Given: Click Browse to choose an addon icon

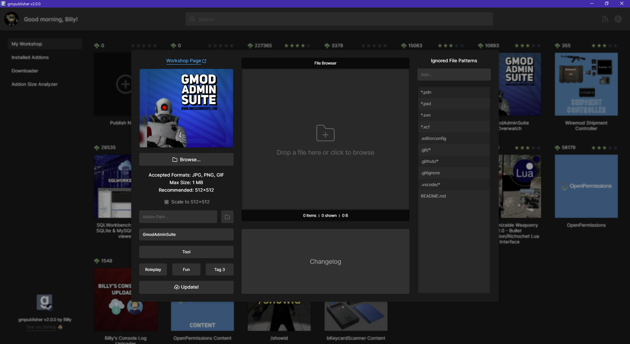Looking at the screenshot, I should click(x=186, y=160).
